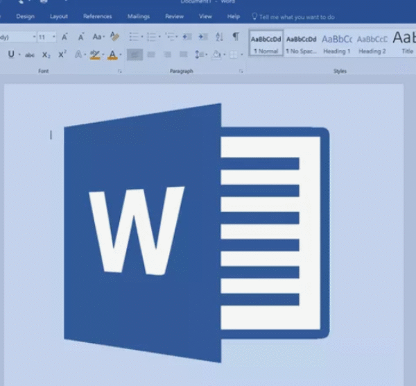Open the View tab
The width and height of the screenshot is (416, 386).
205,17
